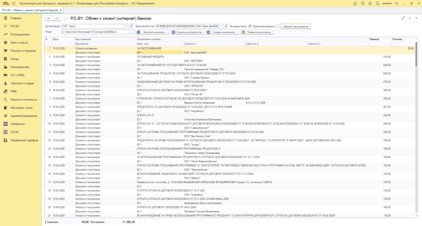Open the notifications bell icon
This screenshot has height=226, width=422.
pos(355,3)
